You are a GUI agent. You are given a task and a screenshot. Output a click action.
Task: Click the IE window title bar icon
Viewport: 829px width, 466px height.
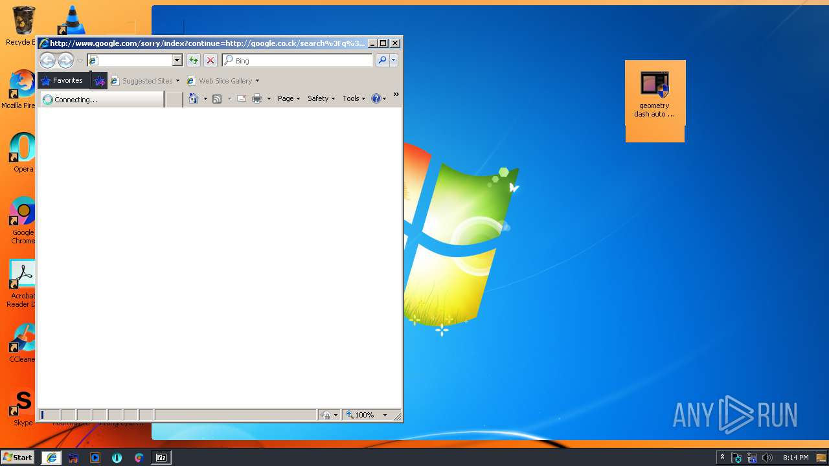tap(44, 43)
